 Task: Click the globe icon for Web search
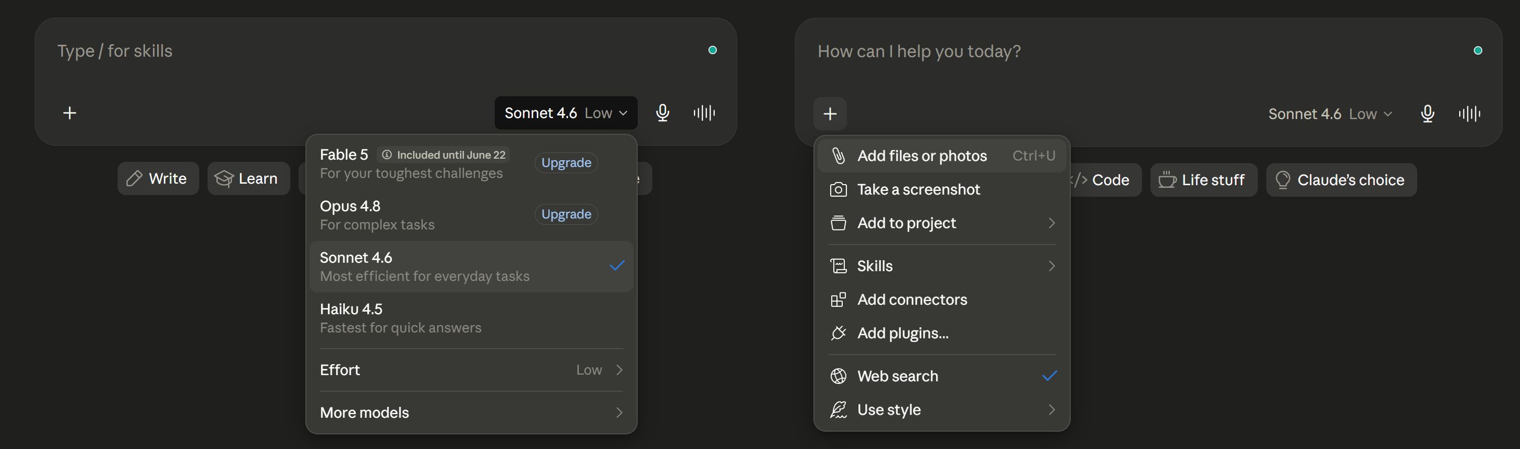(x=838, y=376)
